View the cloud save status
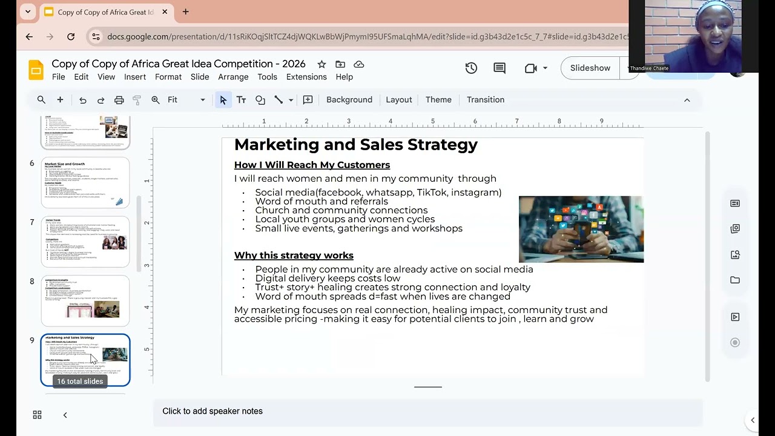775x436 pixels. coord(359,64)
